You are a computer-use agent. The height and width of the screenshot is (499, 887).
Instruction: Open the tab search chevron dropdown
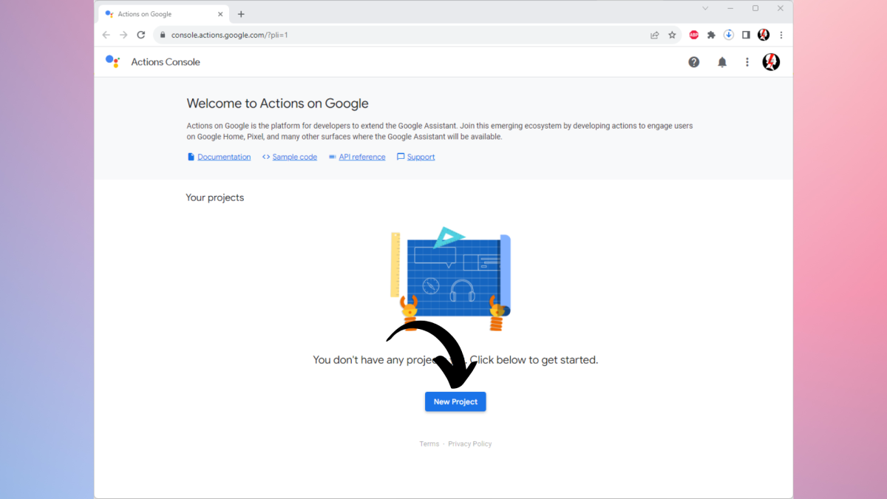pos(705,8)
